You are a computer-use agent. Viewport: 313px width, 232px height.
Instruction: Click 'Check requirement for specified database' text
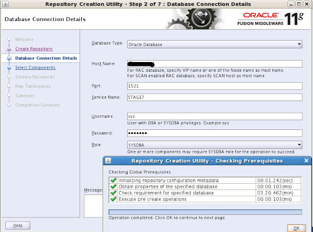coord(166,193)
